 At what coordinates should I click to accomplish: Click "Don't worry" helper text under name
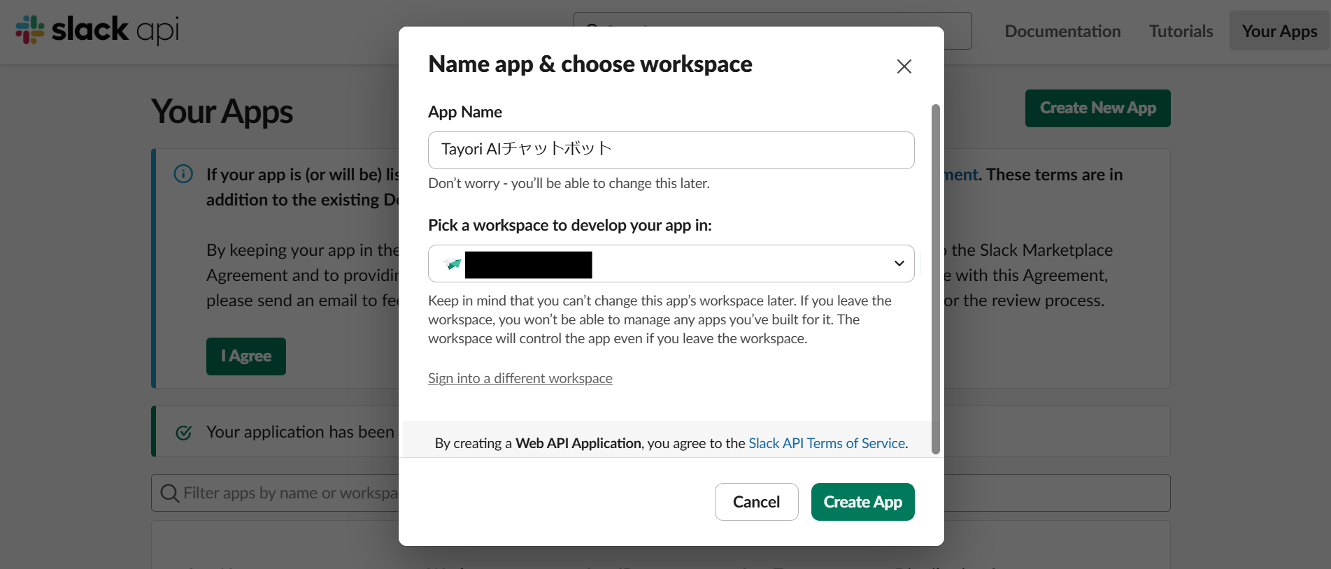coord(569,183)
